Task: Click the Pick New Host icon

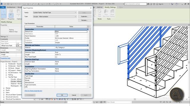Action: pos(106,13)
